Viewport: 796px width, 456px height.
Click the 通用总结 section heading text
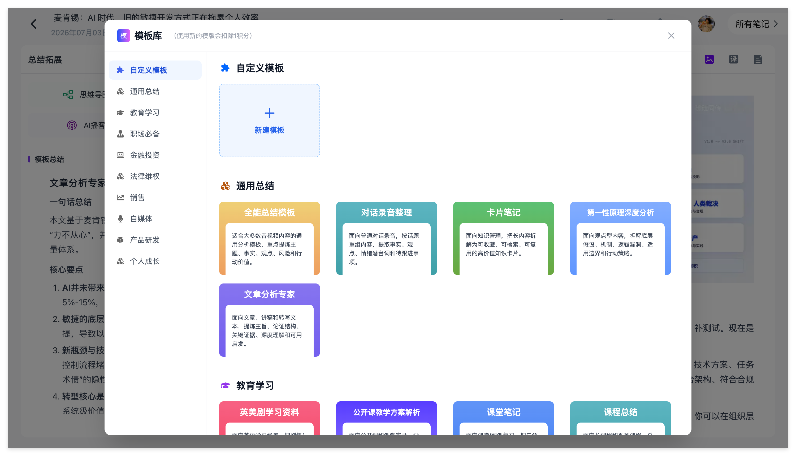[x=255, y=186]
